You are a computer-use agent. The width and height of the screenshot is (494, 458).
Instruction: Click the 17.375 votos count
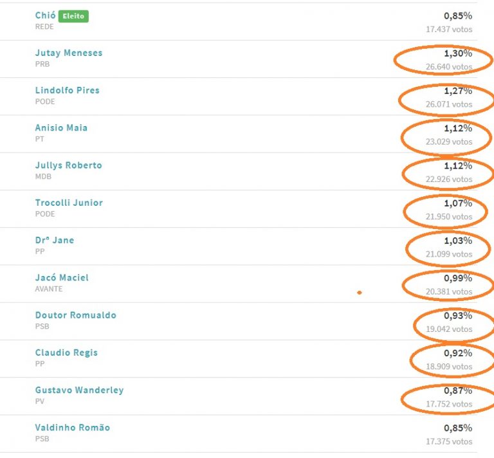[x=449, y=442]
